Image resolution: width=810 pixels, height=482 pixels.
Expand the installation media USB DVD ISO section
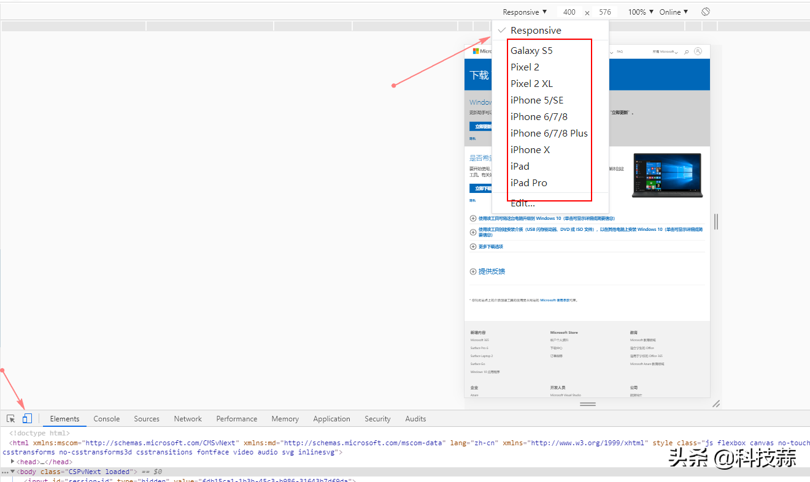473,232
